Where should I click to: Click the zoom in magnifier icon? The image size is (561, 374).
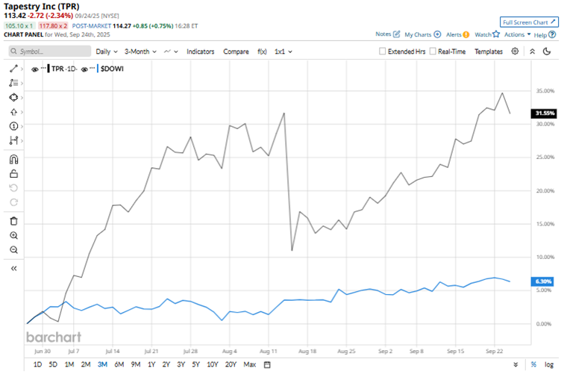pyautogui.click(x=13, y=235)
